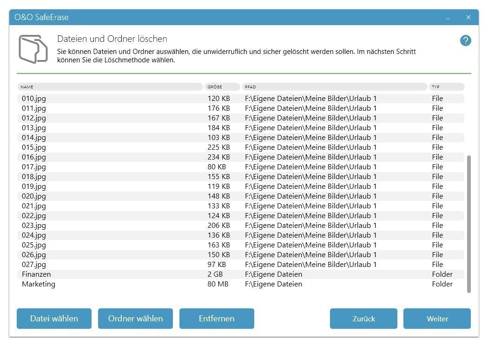488x346 pixels.
Task: Select the Finanzen folder row
Action: (x=36, y=274)
